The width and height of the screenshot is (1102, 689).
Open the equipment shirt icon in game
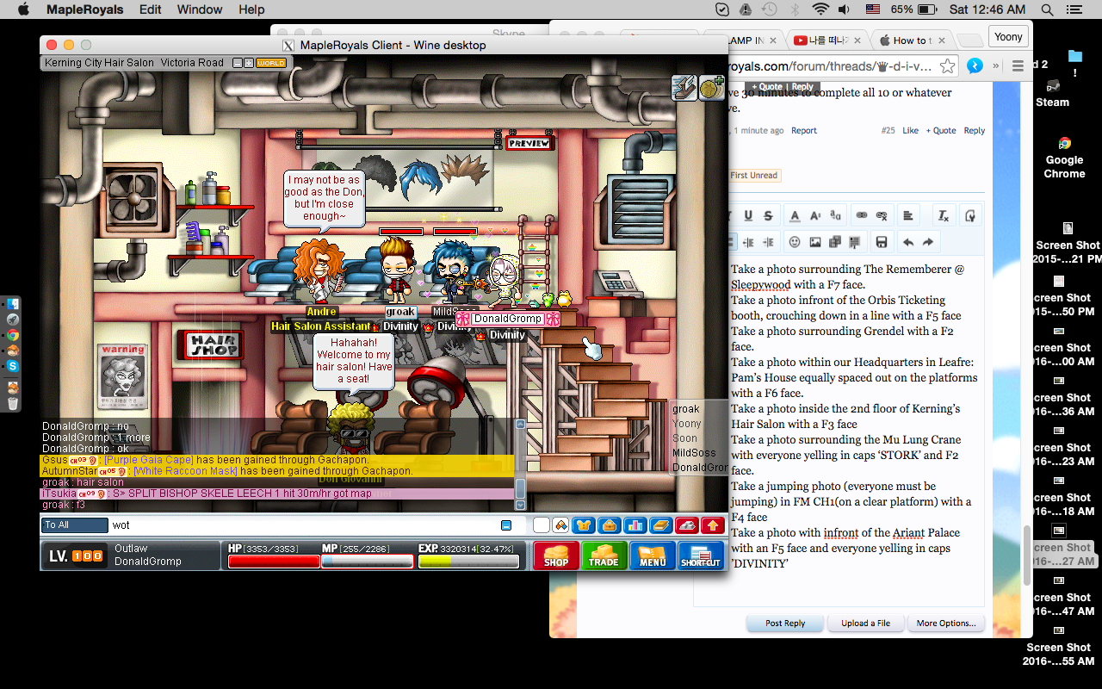(x=584, y=525)
